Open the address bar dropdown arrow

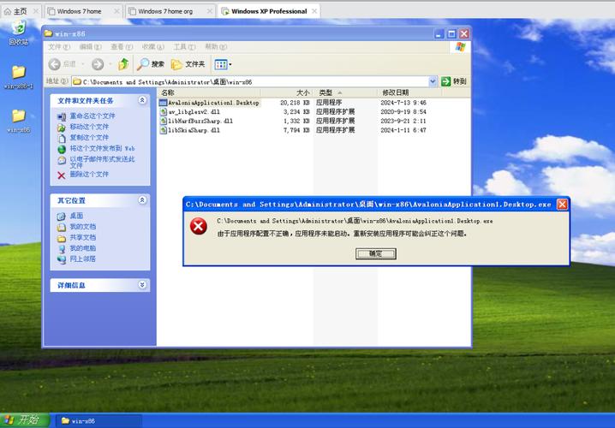coord(433,81)
